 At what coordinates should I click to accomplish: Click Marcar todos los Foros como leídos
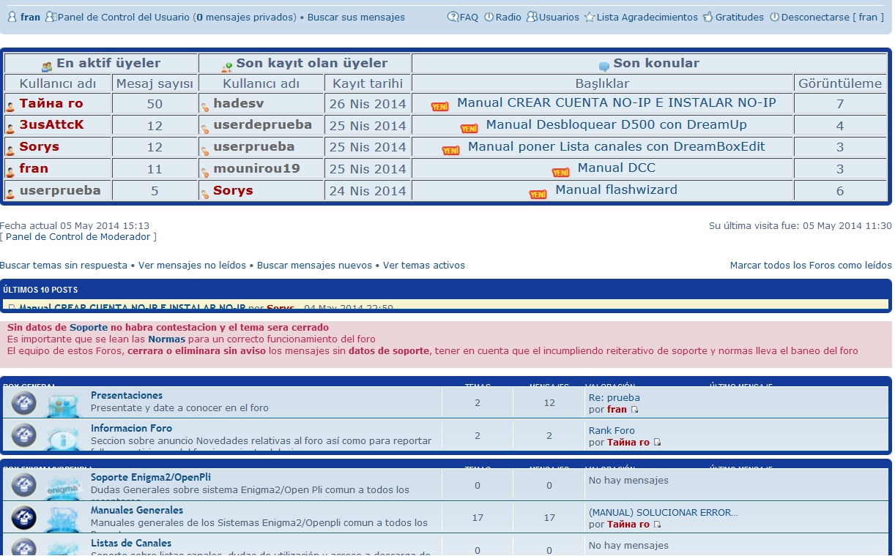coord(810,266)
